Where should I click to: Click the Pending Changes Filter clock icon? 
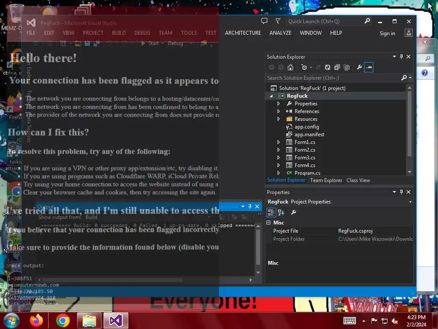click(x=304, y=67)
